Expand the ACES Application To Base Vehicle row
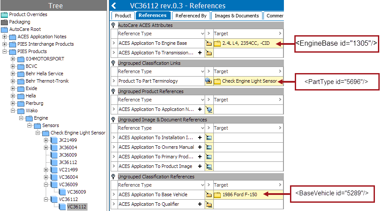381x211 pixels. tap(114, 194)
